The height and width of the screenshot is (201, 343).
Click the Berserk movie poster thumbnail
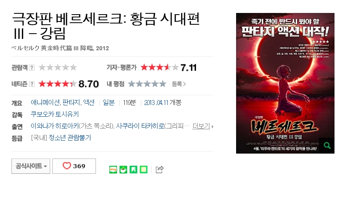(285, 83)
